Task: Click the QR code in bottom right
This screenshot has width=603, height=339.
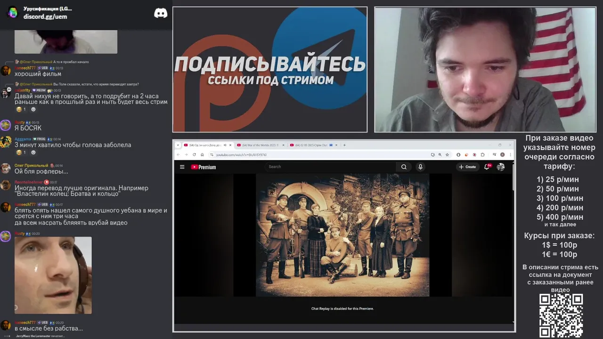Action: [561, 315]
